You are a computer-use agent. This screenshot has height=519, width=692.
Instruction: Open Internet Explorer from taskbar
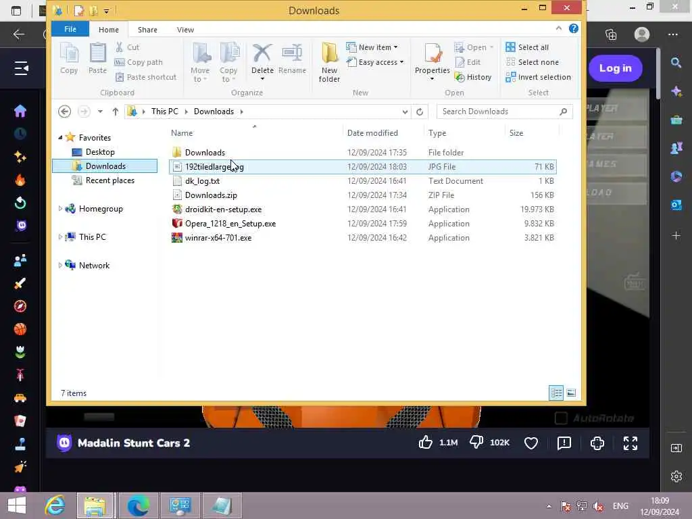55,505
